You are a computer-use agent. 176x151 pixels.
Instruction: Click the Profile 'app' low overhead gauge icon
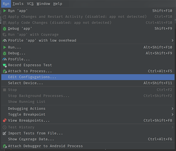click(5, 40)
